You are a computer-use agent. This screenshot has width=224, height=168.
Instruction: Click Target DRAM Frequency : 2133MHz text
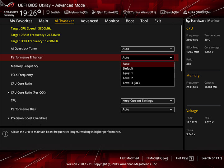pos(35,35)
